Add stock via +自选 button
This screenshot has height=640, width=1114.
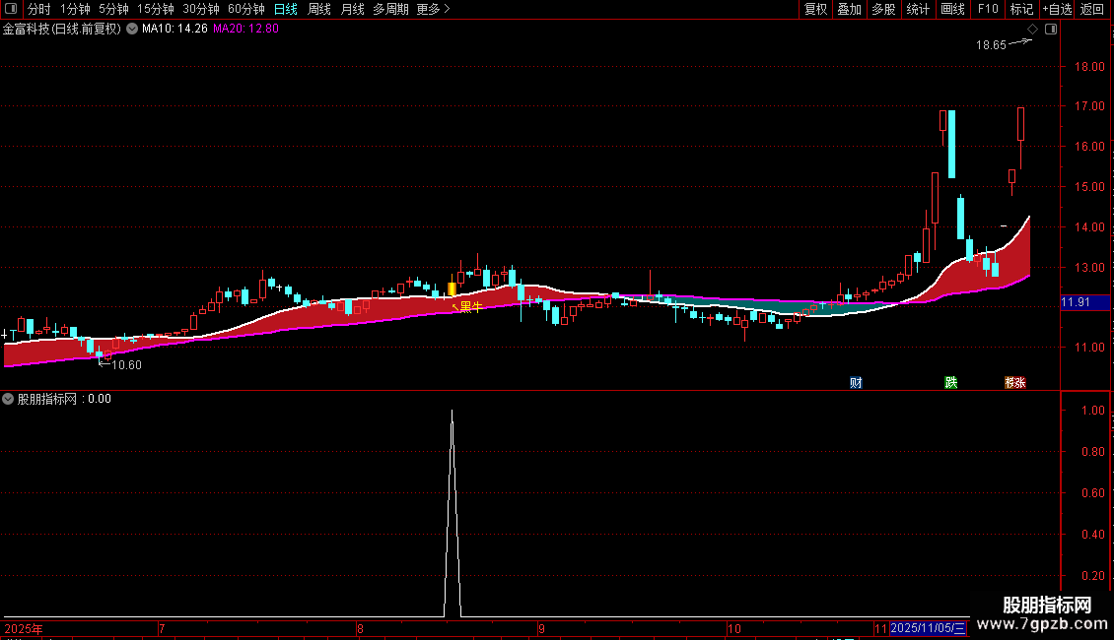[1057, 9]
